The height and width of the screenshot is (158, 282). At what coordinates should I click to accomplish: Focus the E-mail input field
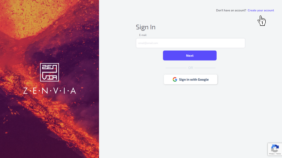pos(190,43)
